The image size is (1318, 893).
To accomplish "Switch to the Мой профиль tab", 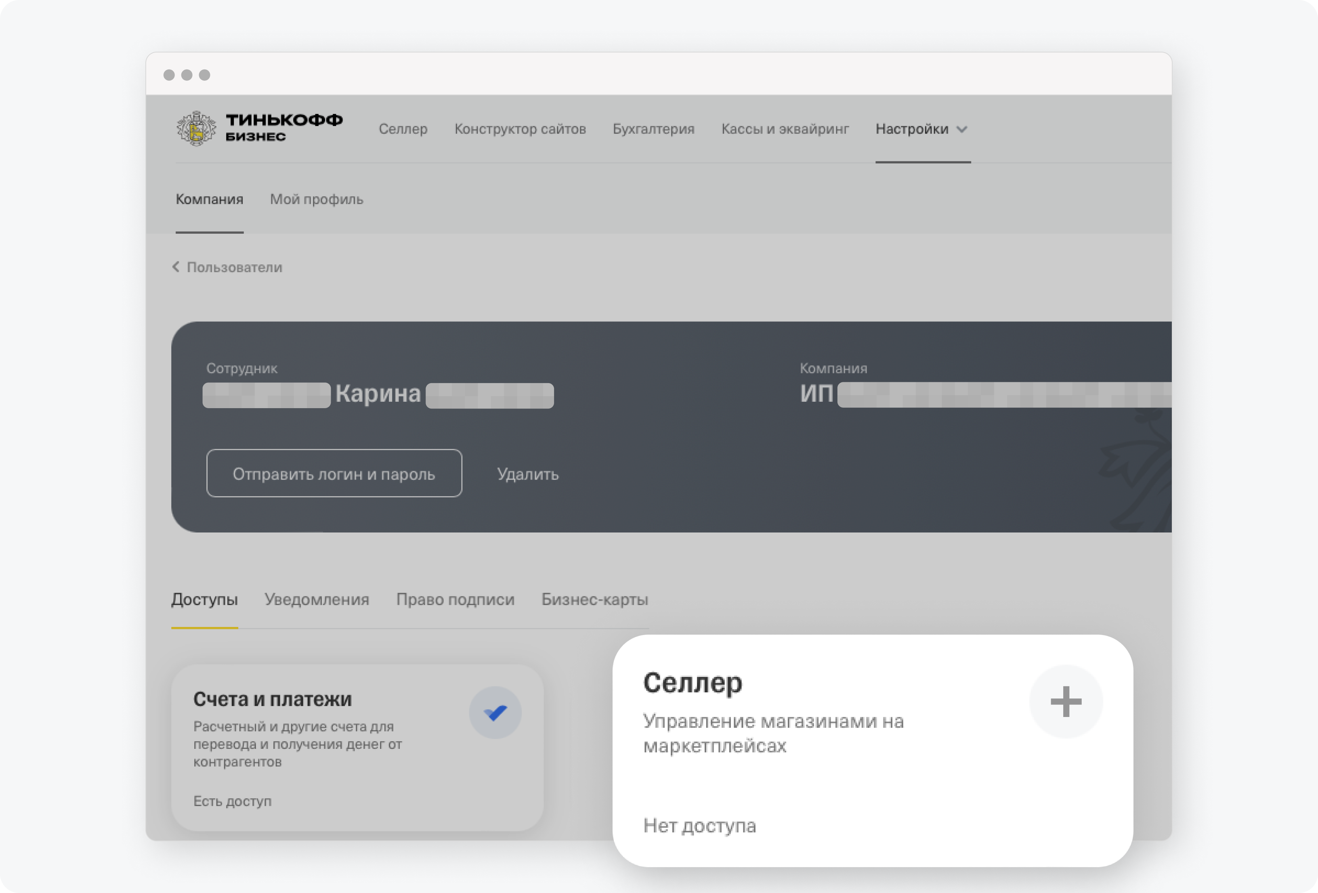I will tap(317, 199).
